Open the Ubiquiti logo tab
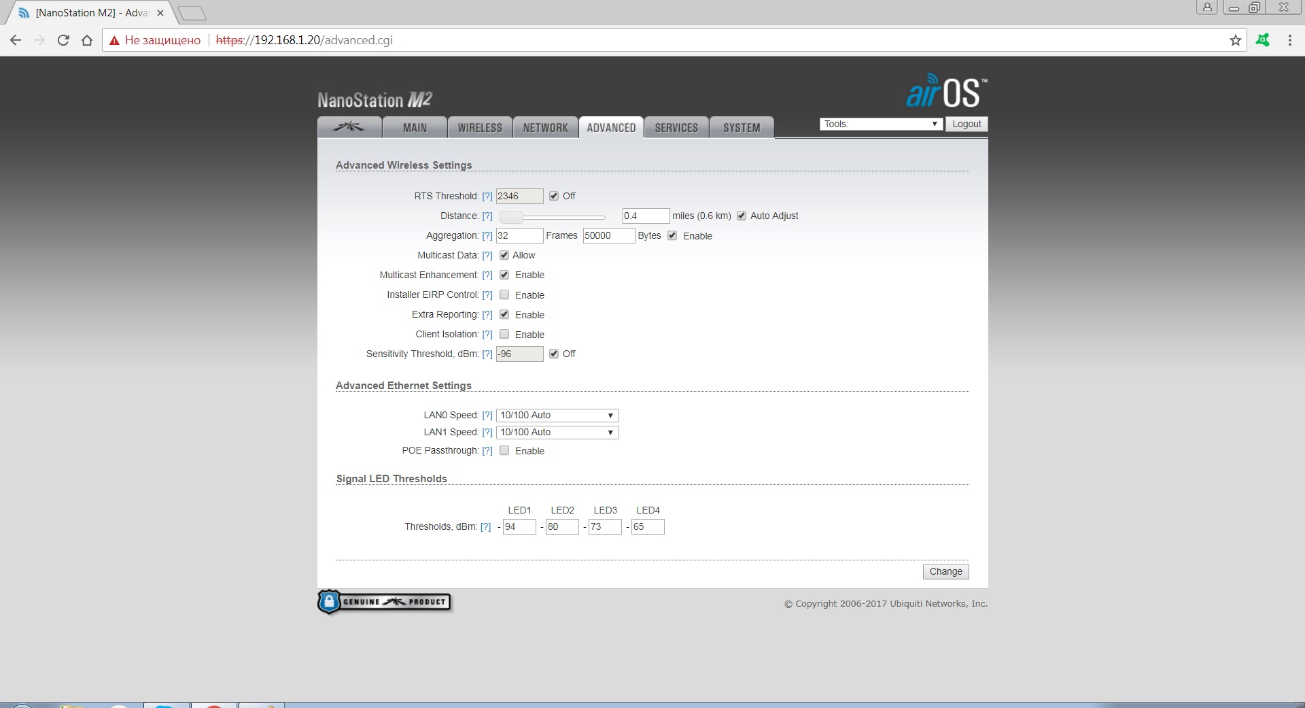 (349, 127)
